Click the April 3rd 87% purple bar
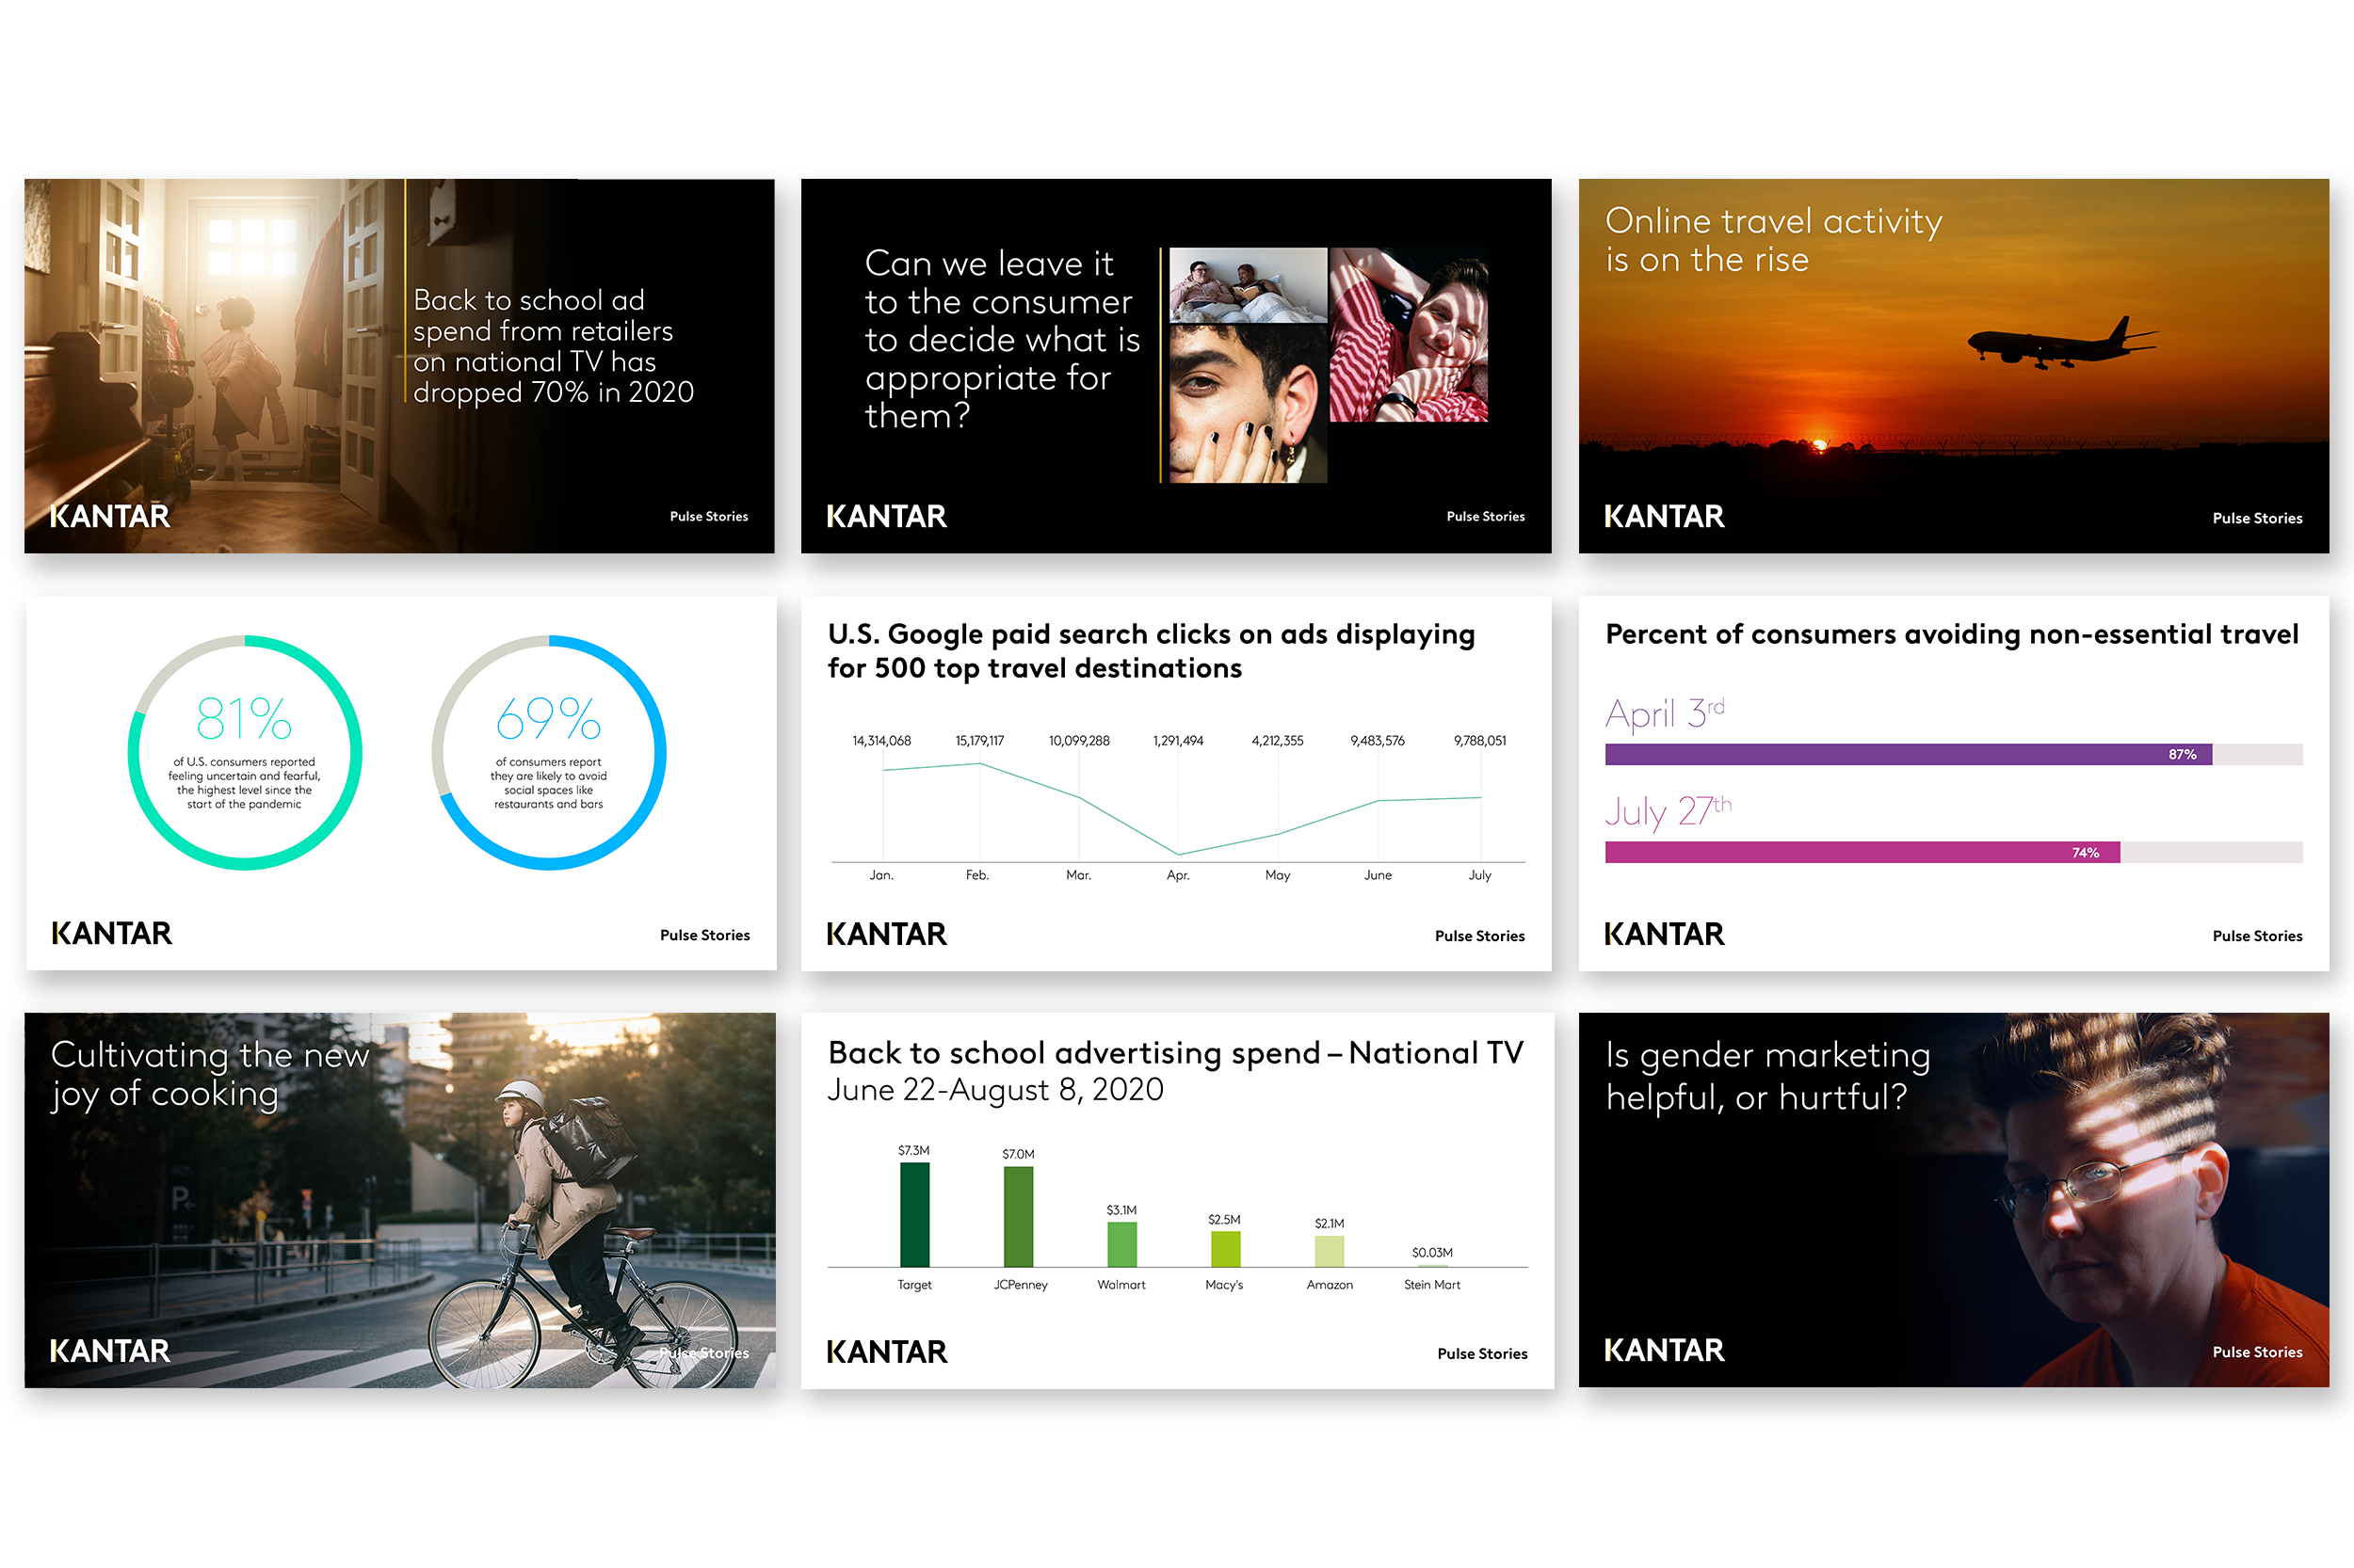Image resolution: width=2354 pixels, height=1568 pixels. point(1907,754)
